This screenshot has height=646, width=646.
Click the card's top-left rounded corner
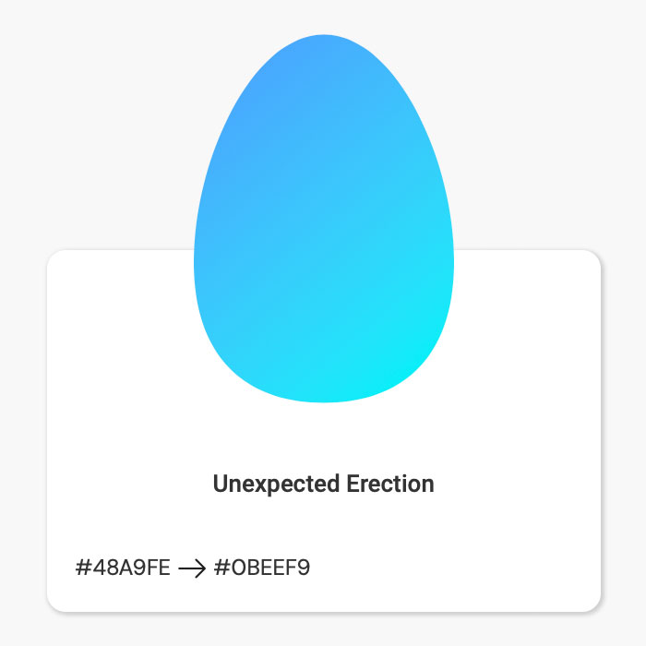click(x=55, y=258)
